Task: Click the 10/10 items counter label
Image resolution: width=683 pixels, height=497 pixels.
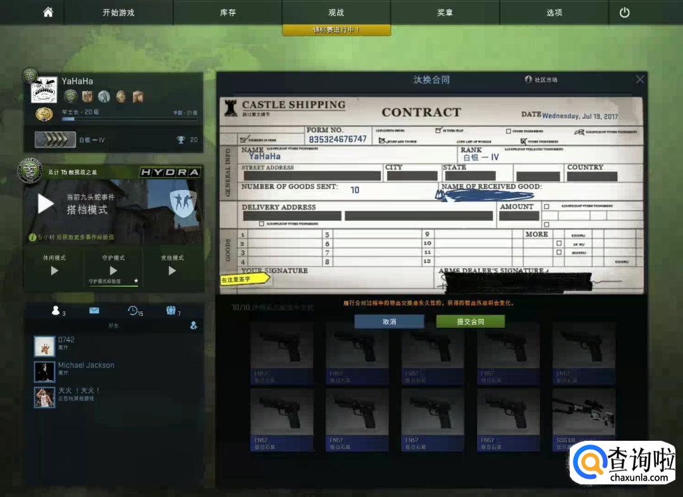Action: point(240,308)
